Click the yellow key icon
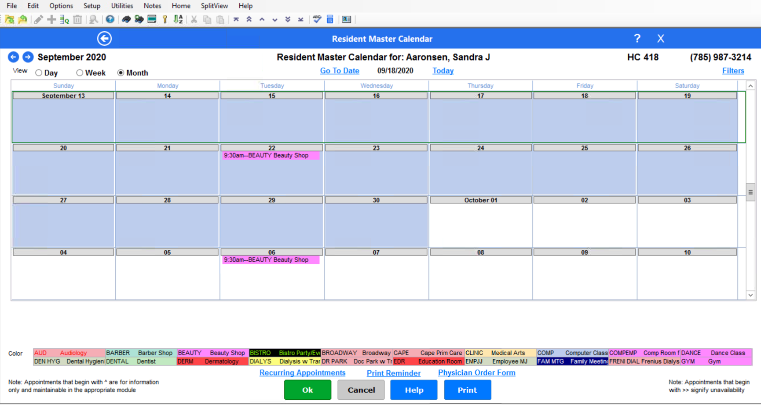Screen dimensions: 761x405 (x=165, y=19)
